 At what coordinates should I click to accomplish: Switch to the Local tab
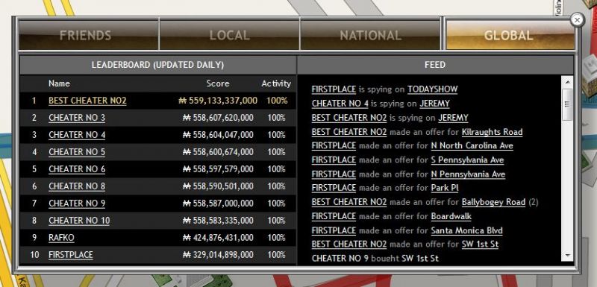[x=230, y=35]
